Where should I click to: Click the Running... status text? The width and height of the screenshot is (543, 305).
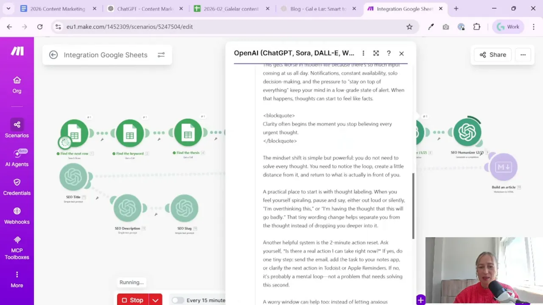click(132, 282)
